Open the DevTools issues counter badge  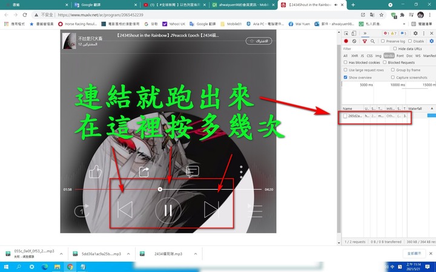pyautogui.click(x=403, y=33)
